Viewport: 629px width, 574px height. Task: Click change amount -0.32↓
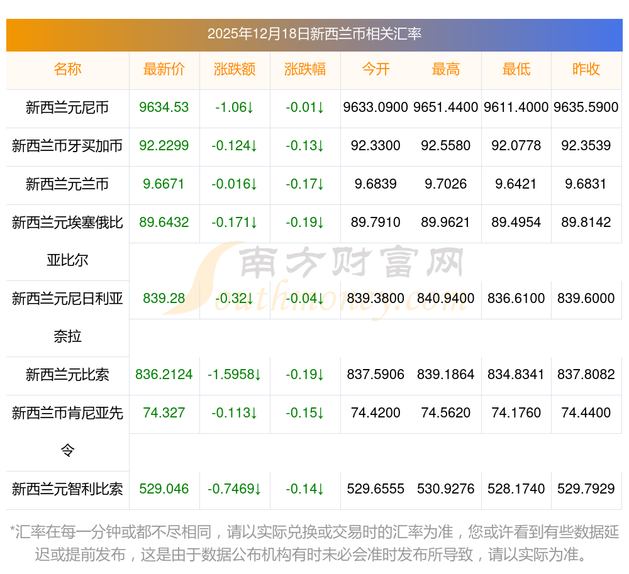[x=235, y=298]
